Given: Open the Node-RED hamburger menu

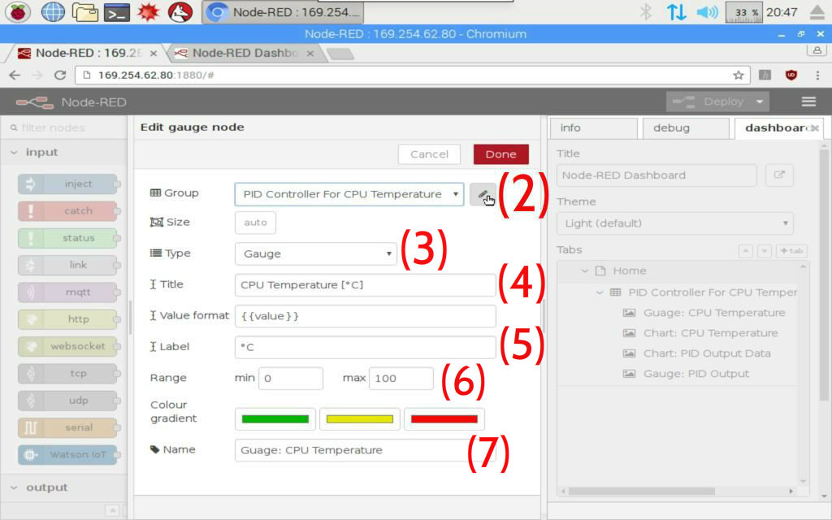Looking at the screenshot, I should click(808, 102).
